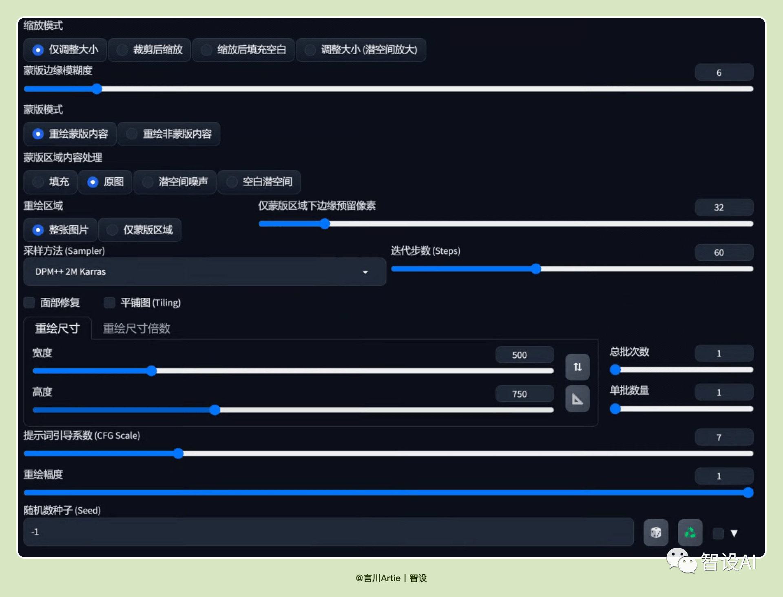
Task: Click the green recycle seed icon
Action: 690,532
